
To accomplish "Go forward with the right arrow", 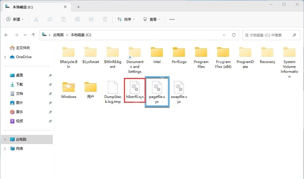I will tap(16, 35).
